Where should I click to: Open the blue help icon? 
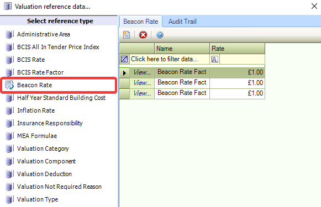click(x=160, y=35)
